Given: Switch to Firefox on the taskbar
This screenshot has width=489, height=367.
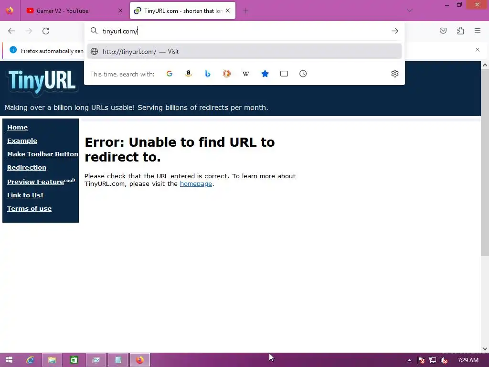Looking at the screenshot, I should coord(140,360).
